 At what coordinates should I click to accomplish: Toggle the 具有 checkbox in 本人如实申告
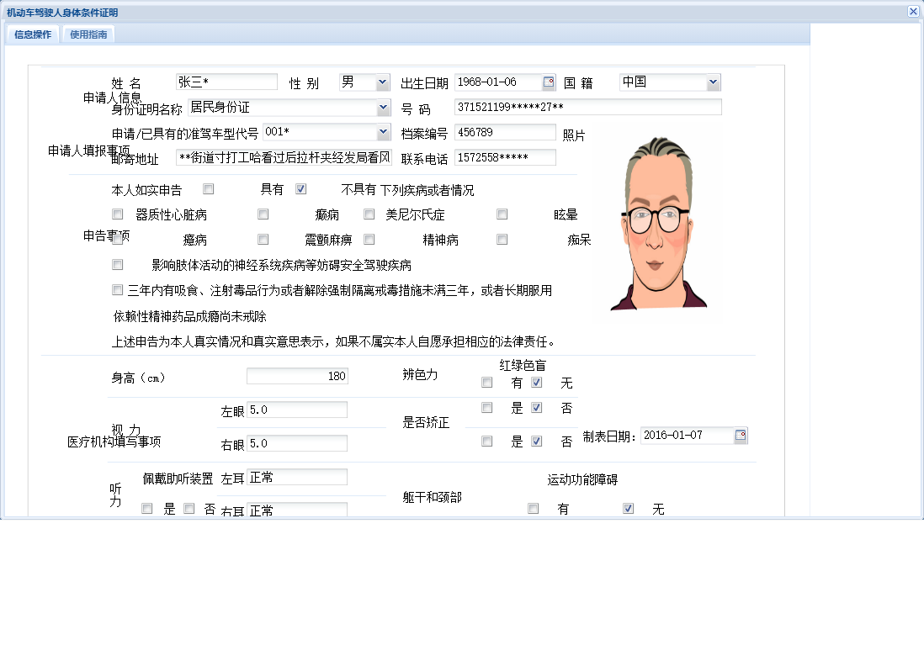(x=300, y=188)
